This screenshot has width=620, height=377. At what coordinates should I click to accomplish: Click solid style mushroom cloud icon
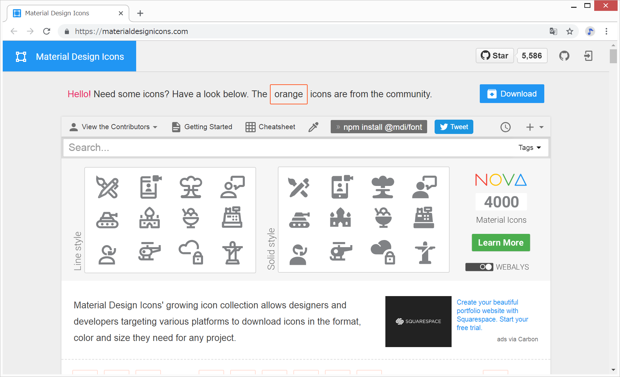383,187
